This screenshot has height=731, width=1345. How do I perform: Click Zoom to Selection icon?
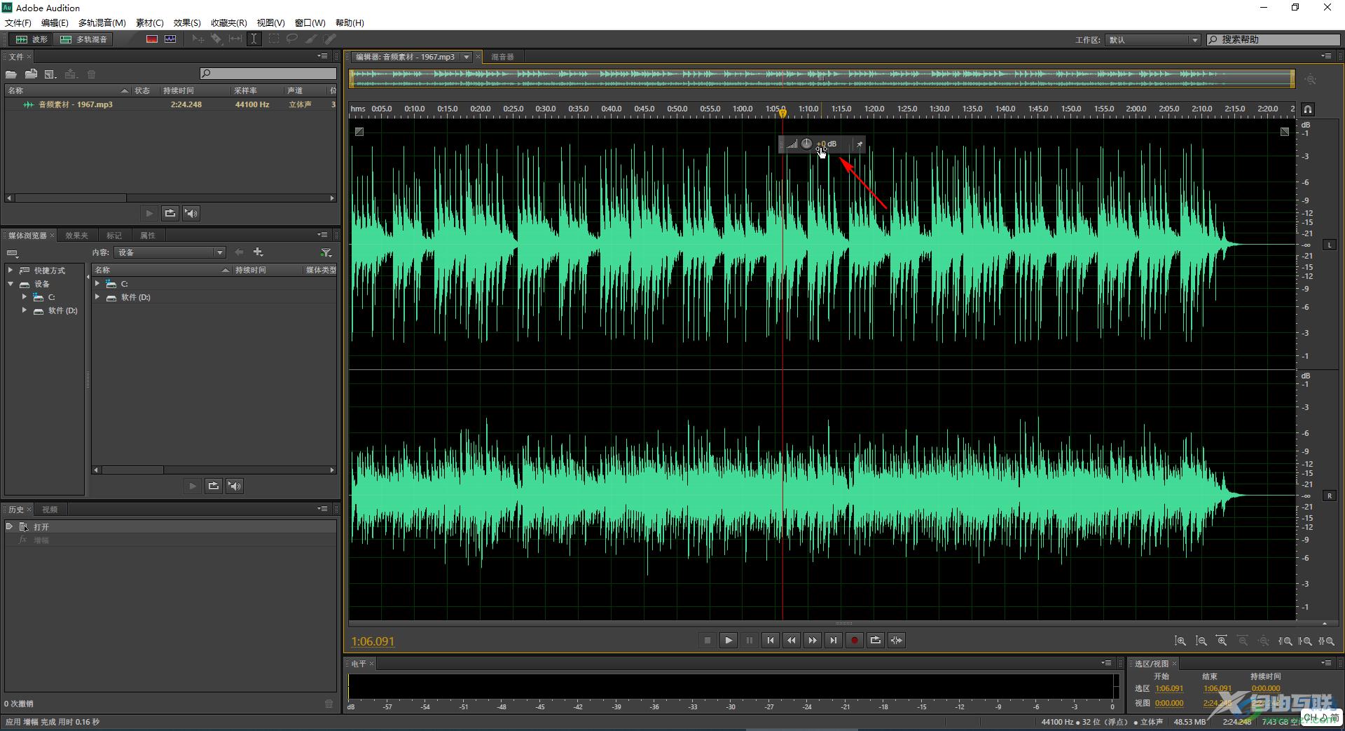pyautogui.click(x=1327, y=641)
